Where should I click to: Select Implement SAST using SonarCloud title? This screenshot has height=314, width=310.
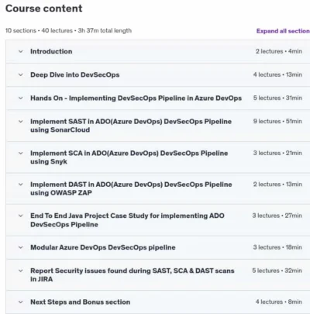click(131, 126)
